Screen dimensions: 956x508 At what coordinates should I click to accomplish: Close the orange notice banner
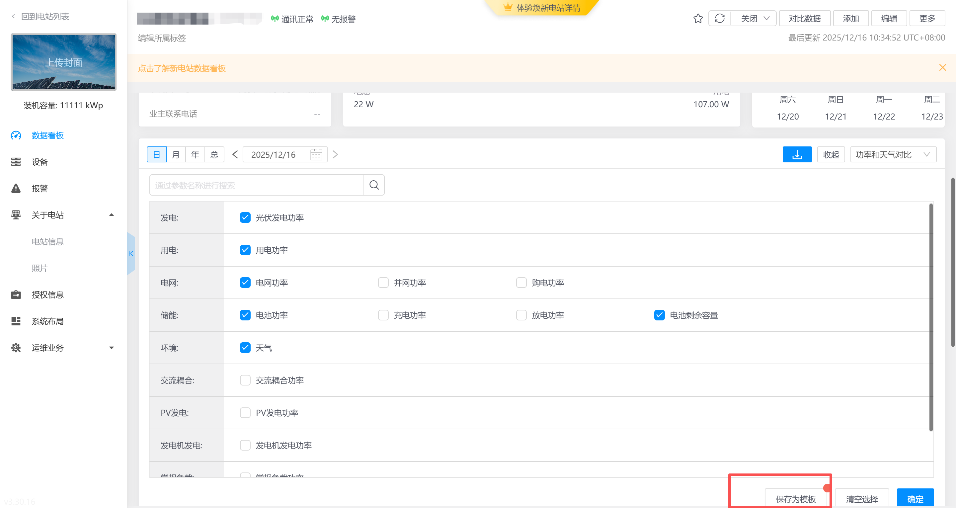click(x=942, y=68)
